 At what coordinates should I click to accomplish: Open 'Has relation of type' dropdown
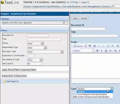[x=41, y=60]
